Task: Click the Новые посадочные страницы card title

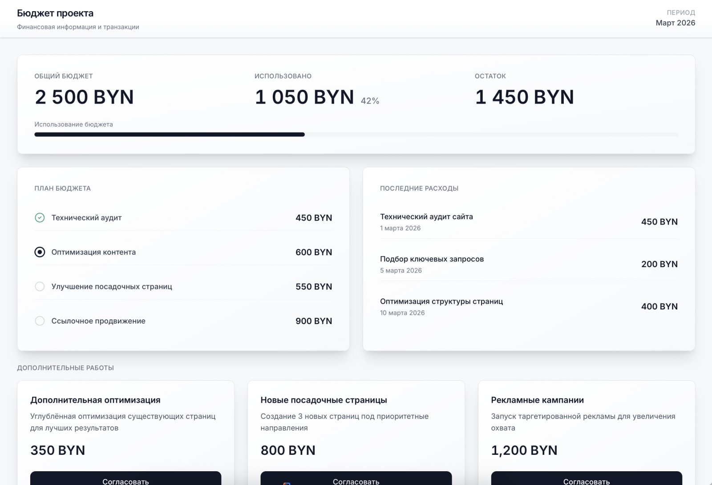Action: pyautogui.click(x=324, y=400)
